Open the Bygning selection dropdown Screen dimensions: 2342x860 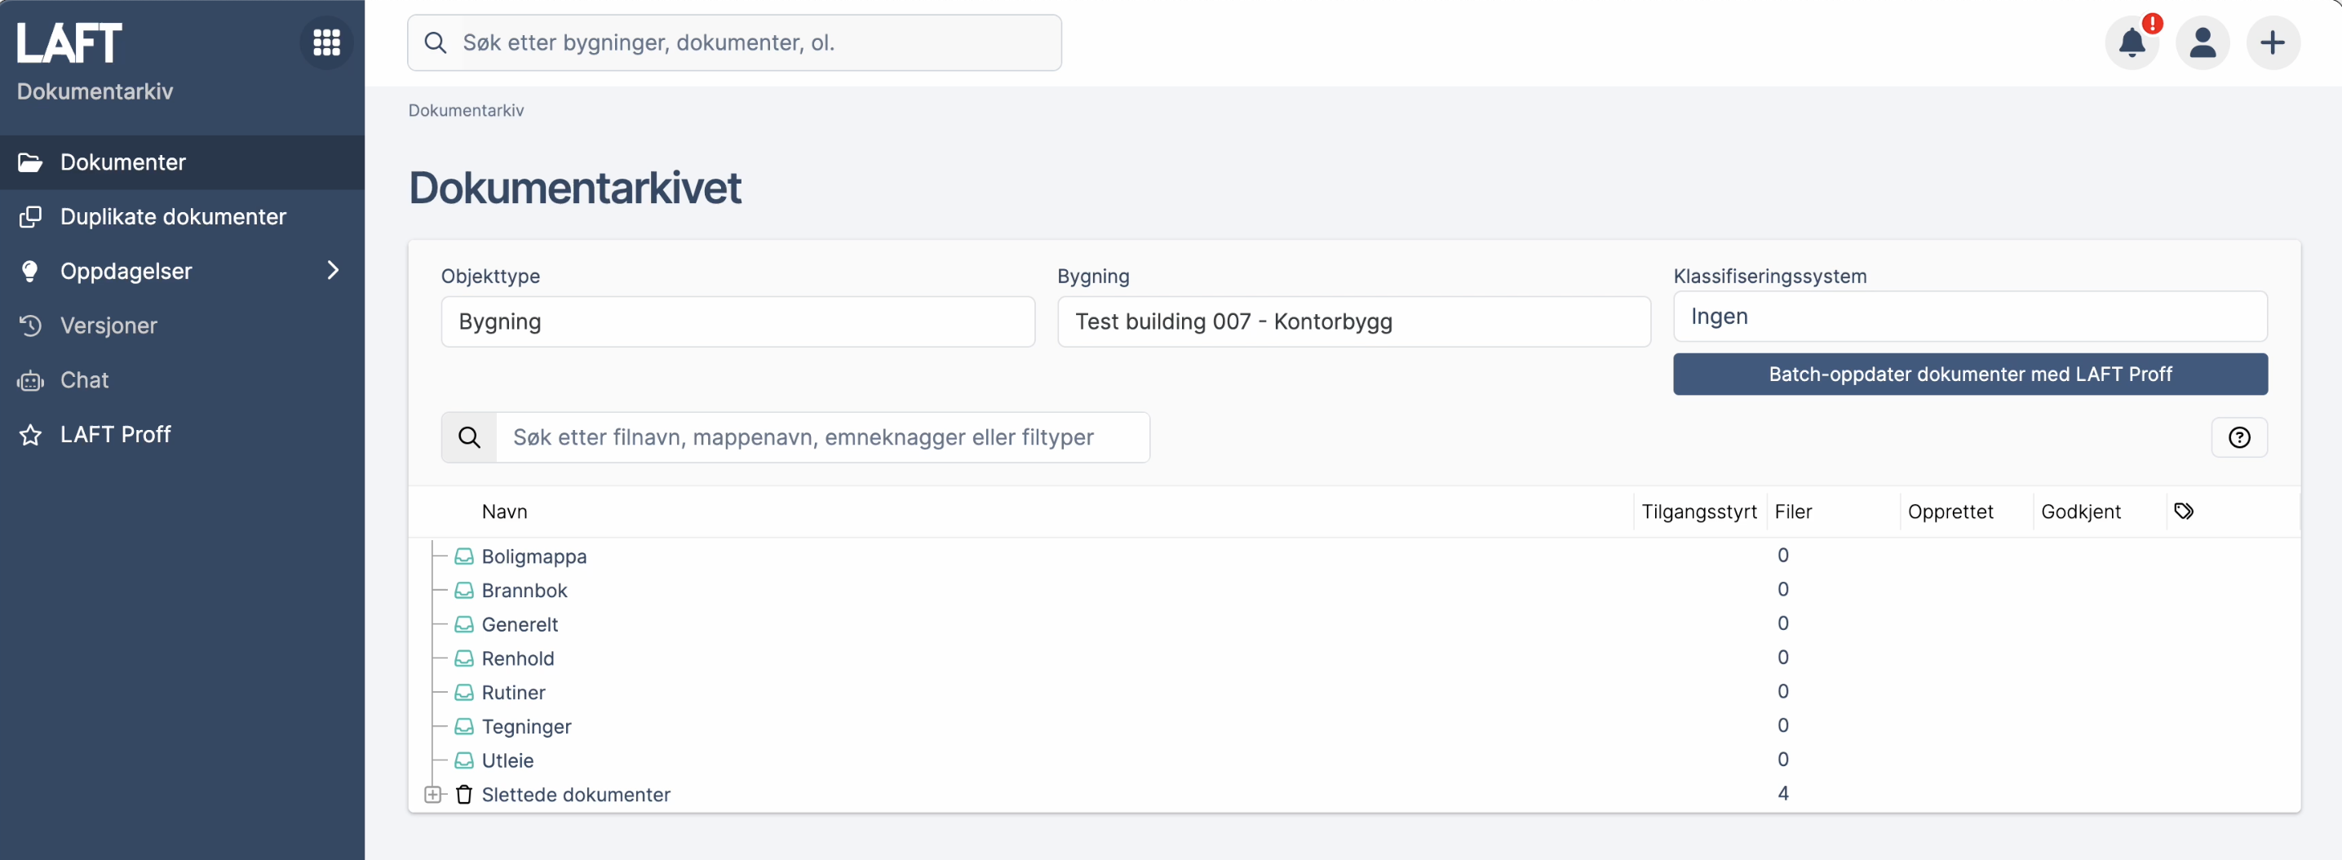(x=1354, y=321)
